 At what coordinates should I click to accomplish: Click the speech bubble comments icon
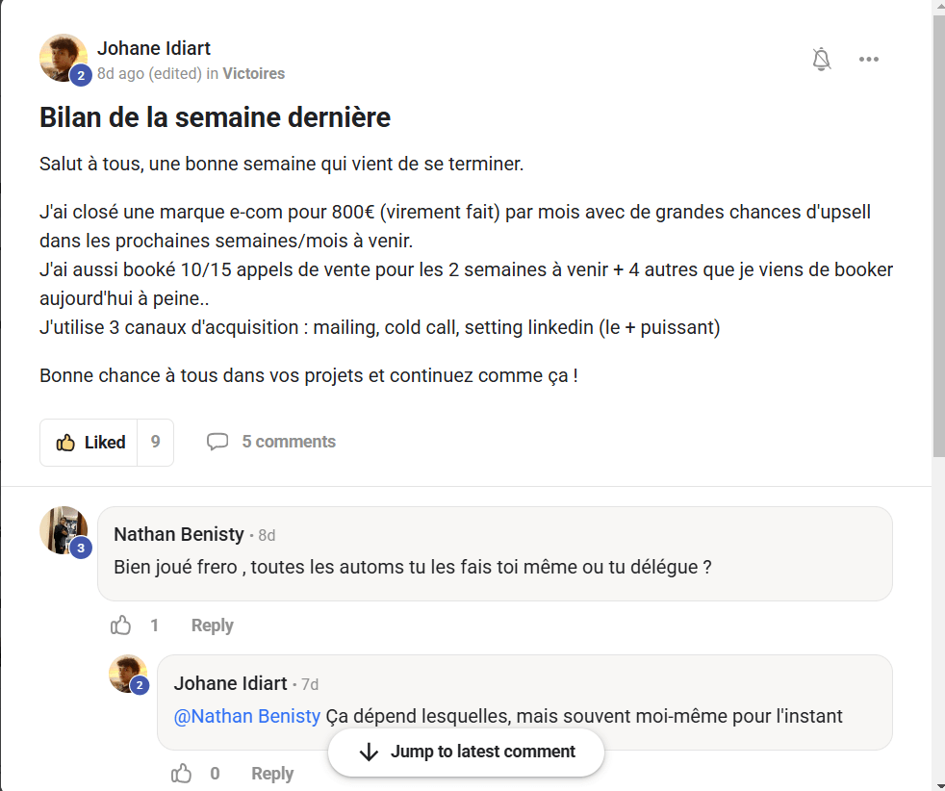coord(217,442)
